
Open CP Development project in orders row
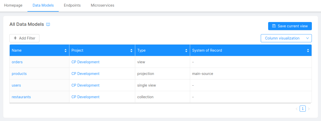[x=85, y=62]
